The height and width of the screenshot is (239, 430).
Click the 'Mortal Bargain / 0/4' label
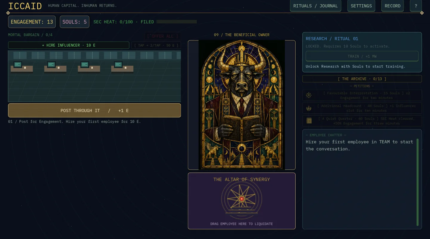point(30,35)
